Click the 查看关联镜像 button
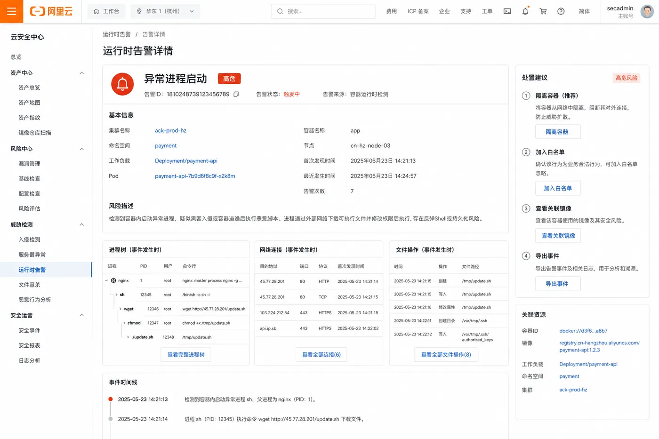 [x=558, y=236]
